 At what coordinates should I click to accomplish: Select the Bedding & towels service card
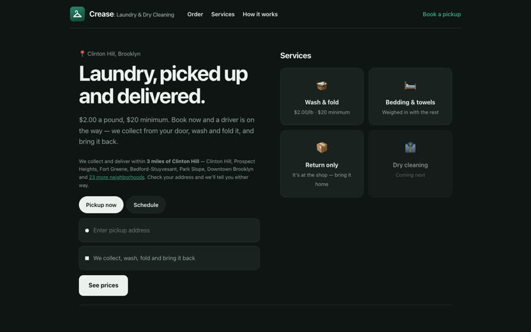[410, 96]
